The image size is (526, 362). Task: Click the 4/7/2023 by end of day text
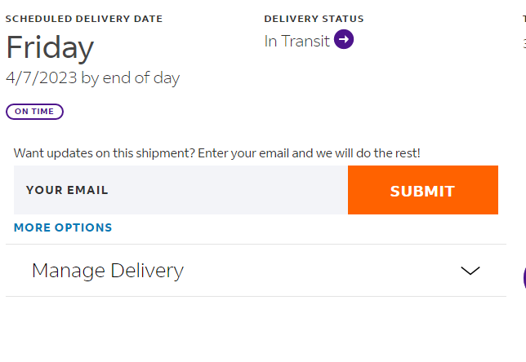pos(93,78)
